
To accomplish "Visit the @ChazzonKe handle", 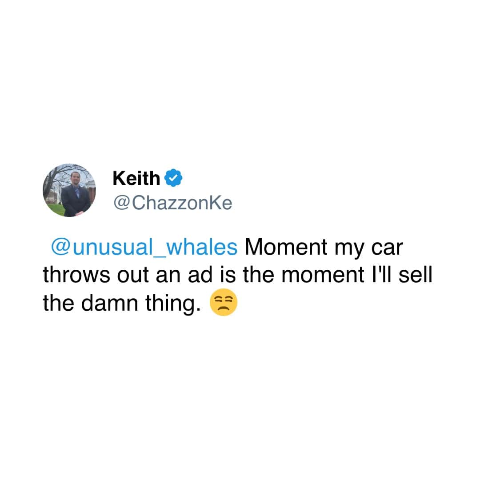I will click(x=172, y=203).
